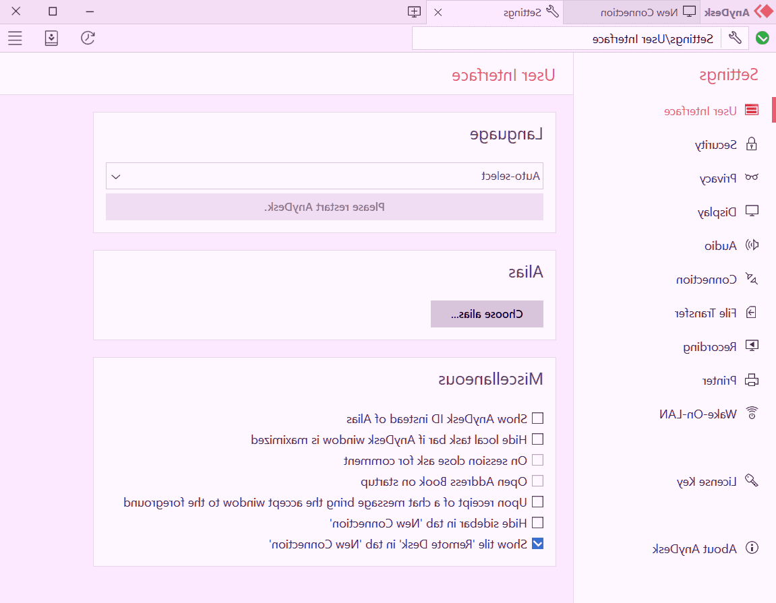Click the License Key icon
Viewport: 776px width, 603px height.
752,480
